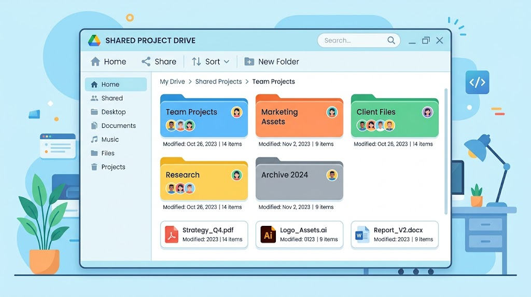Screen dimensions: 531x297
Task: Click member avatars group in Research folder
Action: [180, 188]
